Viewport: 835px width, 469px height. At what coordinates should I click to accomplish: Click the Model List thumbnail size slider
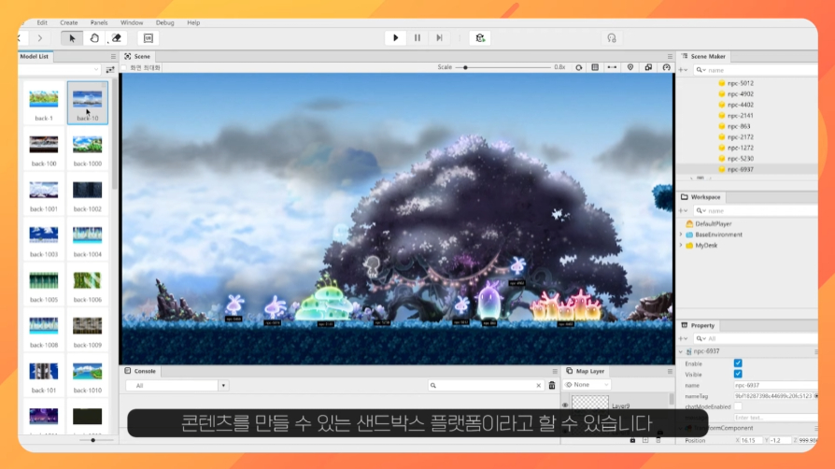point(93,440)
